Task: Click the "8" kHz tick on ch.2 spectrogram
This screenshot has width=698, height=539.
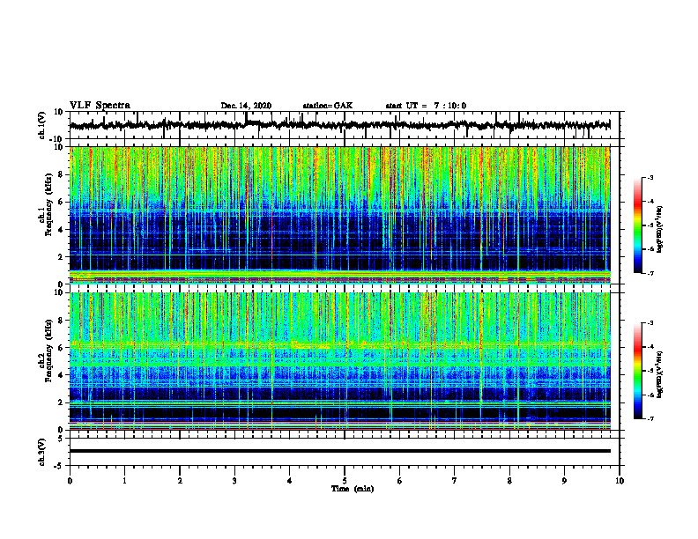Action: (61, 321)
